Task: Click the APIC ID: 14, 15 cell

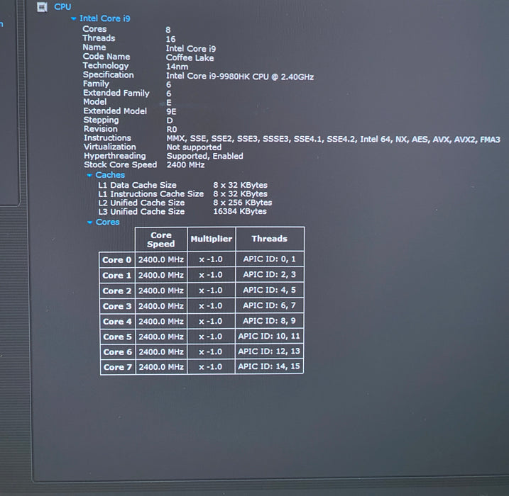Action: [269, 367]
